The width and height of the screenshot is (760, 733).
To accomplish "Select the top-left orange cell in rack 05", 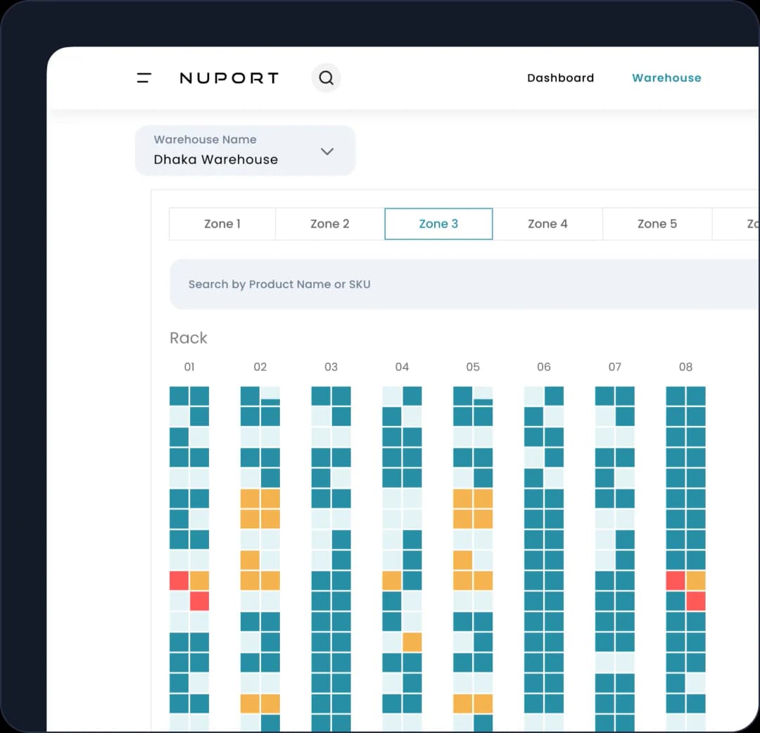I will click(463, 499).
